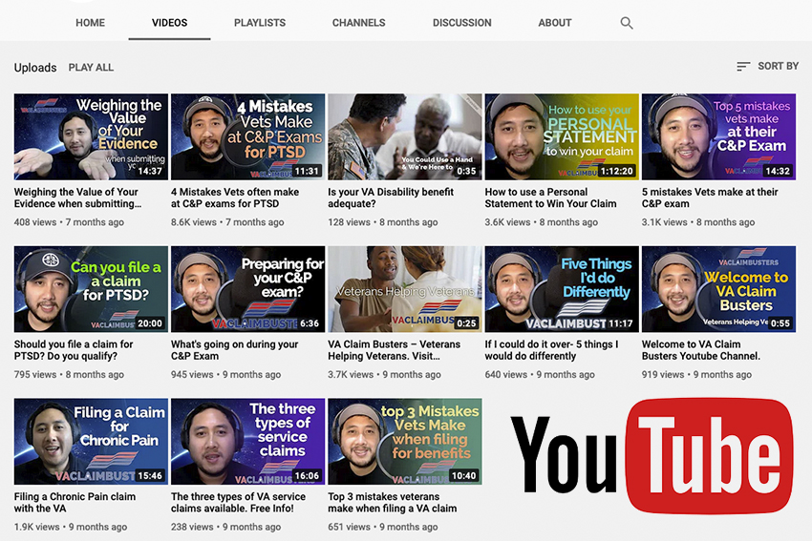The height and width of the screenshot is (541, 812).
Task: Click title Is your VA Disability benefit adequate?
Action: coord(391,198)
